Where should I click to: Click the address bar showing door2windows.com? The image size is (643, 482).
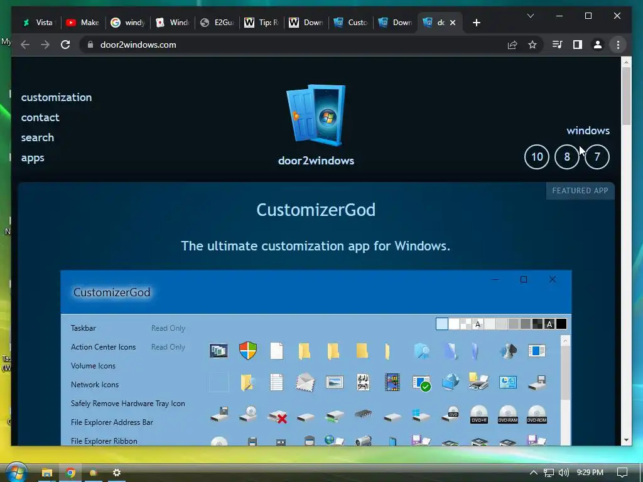[x=295, y=45]
